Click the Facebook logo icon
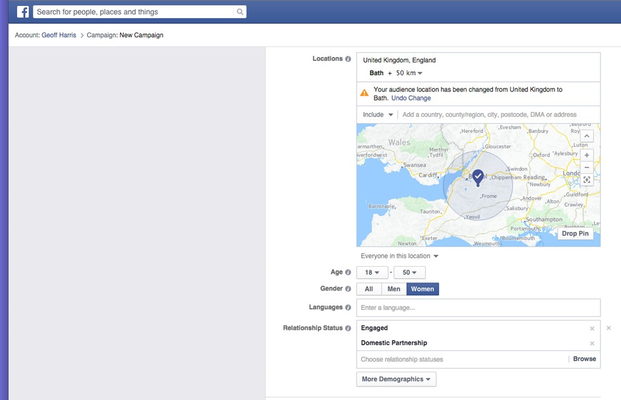 23,12
